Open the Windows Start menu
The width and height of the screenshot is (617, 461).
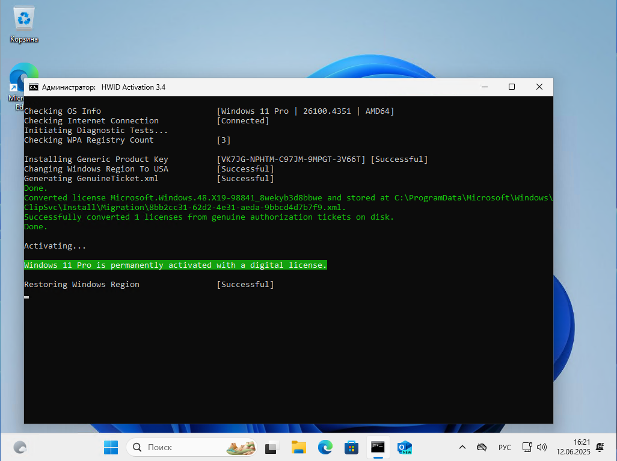[111, 447]
